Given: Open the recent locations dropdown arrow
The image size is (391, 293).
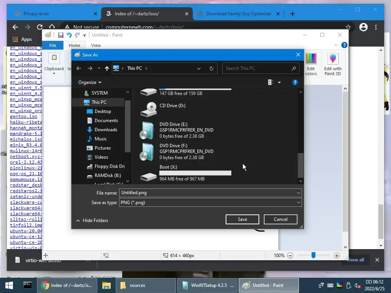Looking at the screenshot, I should (x=99, y=68).
